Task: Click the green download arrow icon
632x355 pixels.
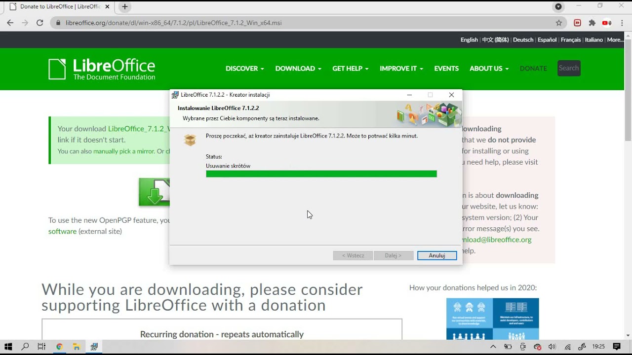Action: (x=154, y=192)
